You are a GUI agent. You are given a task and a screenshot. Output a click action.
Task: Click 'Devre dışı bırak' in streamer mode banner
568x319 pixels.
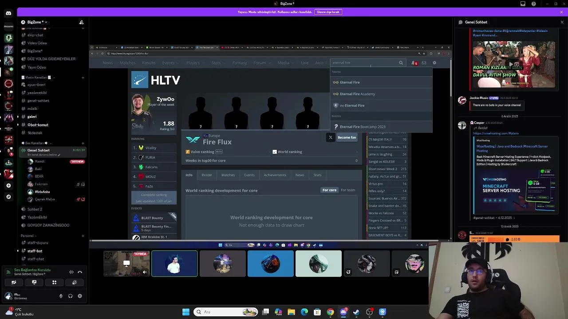(x=328, y=12)
